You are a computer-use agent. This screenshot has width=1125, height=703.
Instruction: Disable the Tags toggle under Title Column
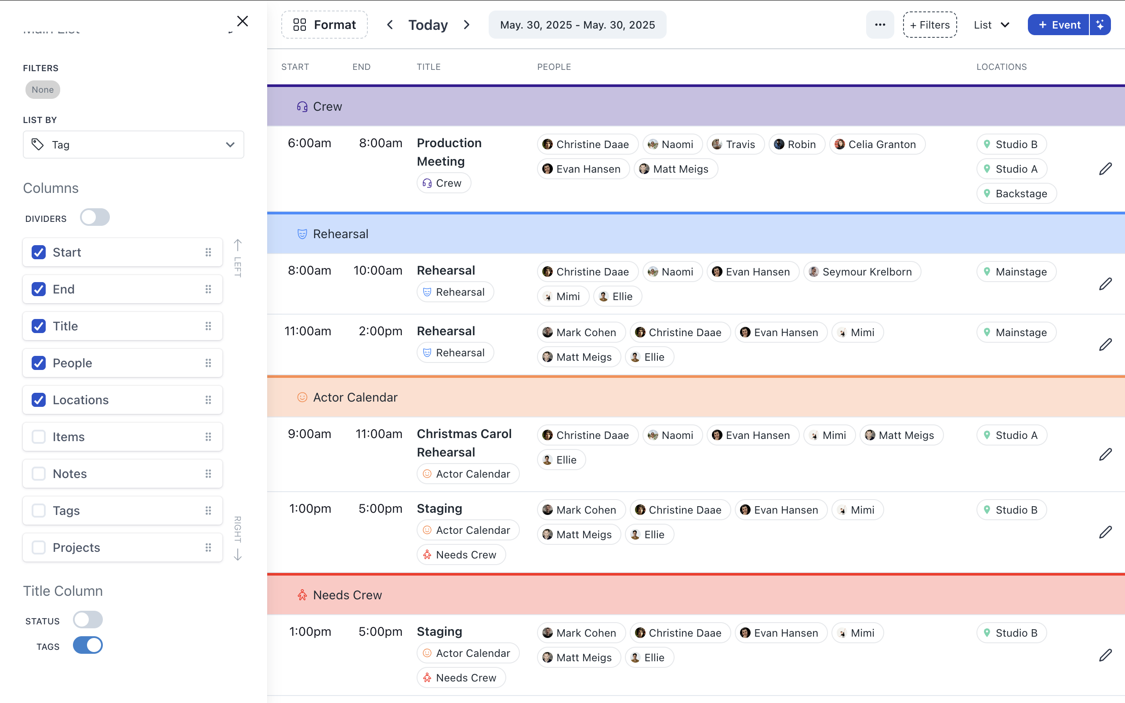87,645
